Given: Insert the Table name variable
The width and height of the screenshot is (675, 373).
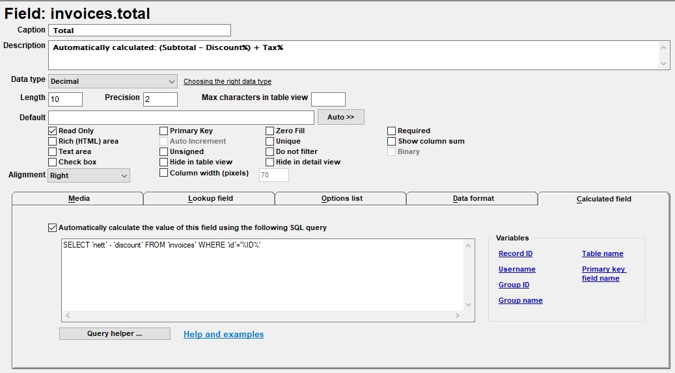Looking at the screenshot, I should click(x=603, y=253).
